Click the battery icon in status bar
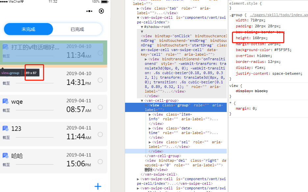 tap(105, 2)
